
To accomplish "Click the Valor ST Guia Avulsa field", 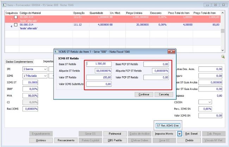I will point(210,89).
